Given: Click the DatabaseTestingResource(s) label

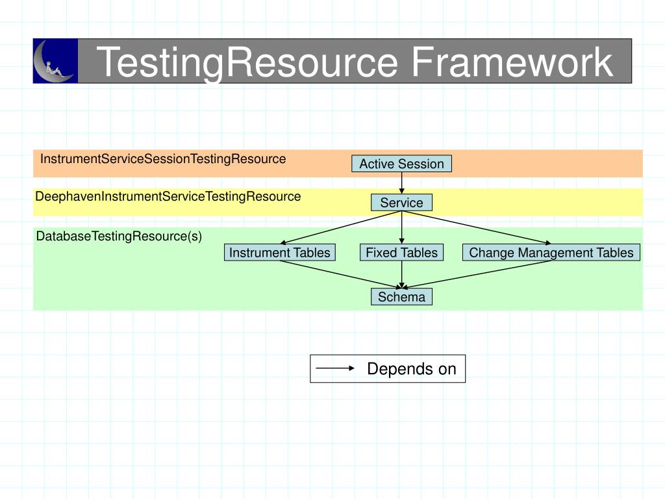Looking at the screenshot, I should (x=119, y=237).
